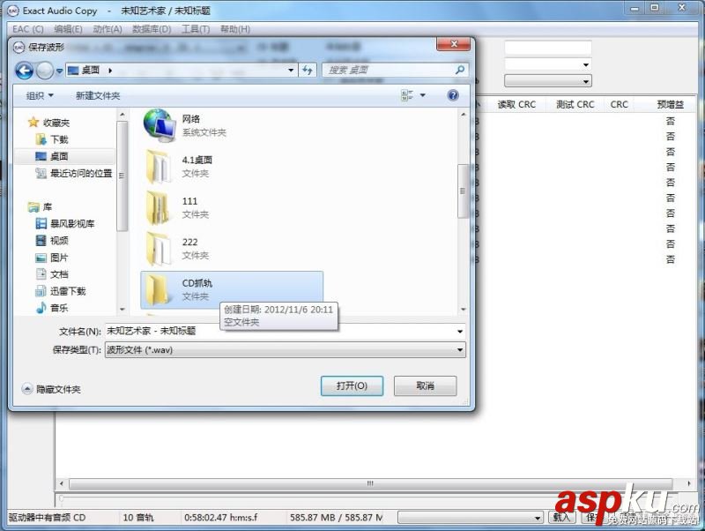
Task: Open the 组织 menu
Action: pyautogui.click(x=40, y=95)
